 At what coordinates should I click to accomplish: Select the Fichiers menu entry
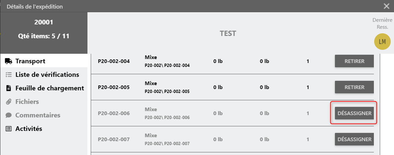coord(27,102)
